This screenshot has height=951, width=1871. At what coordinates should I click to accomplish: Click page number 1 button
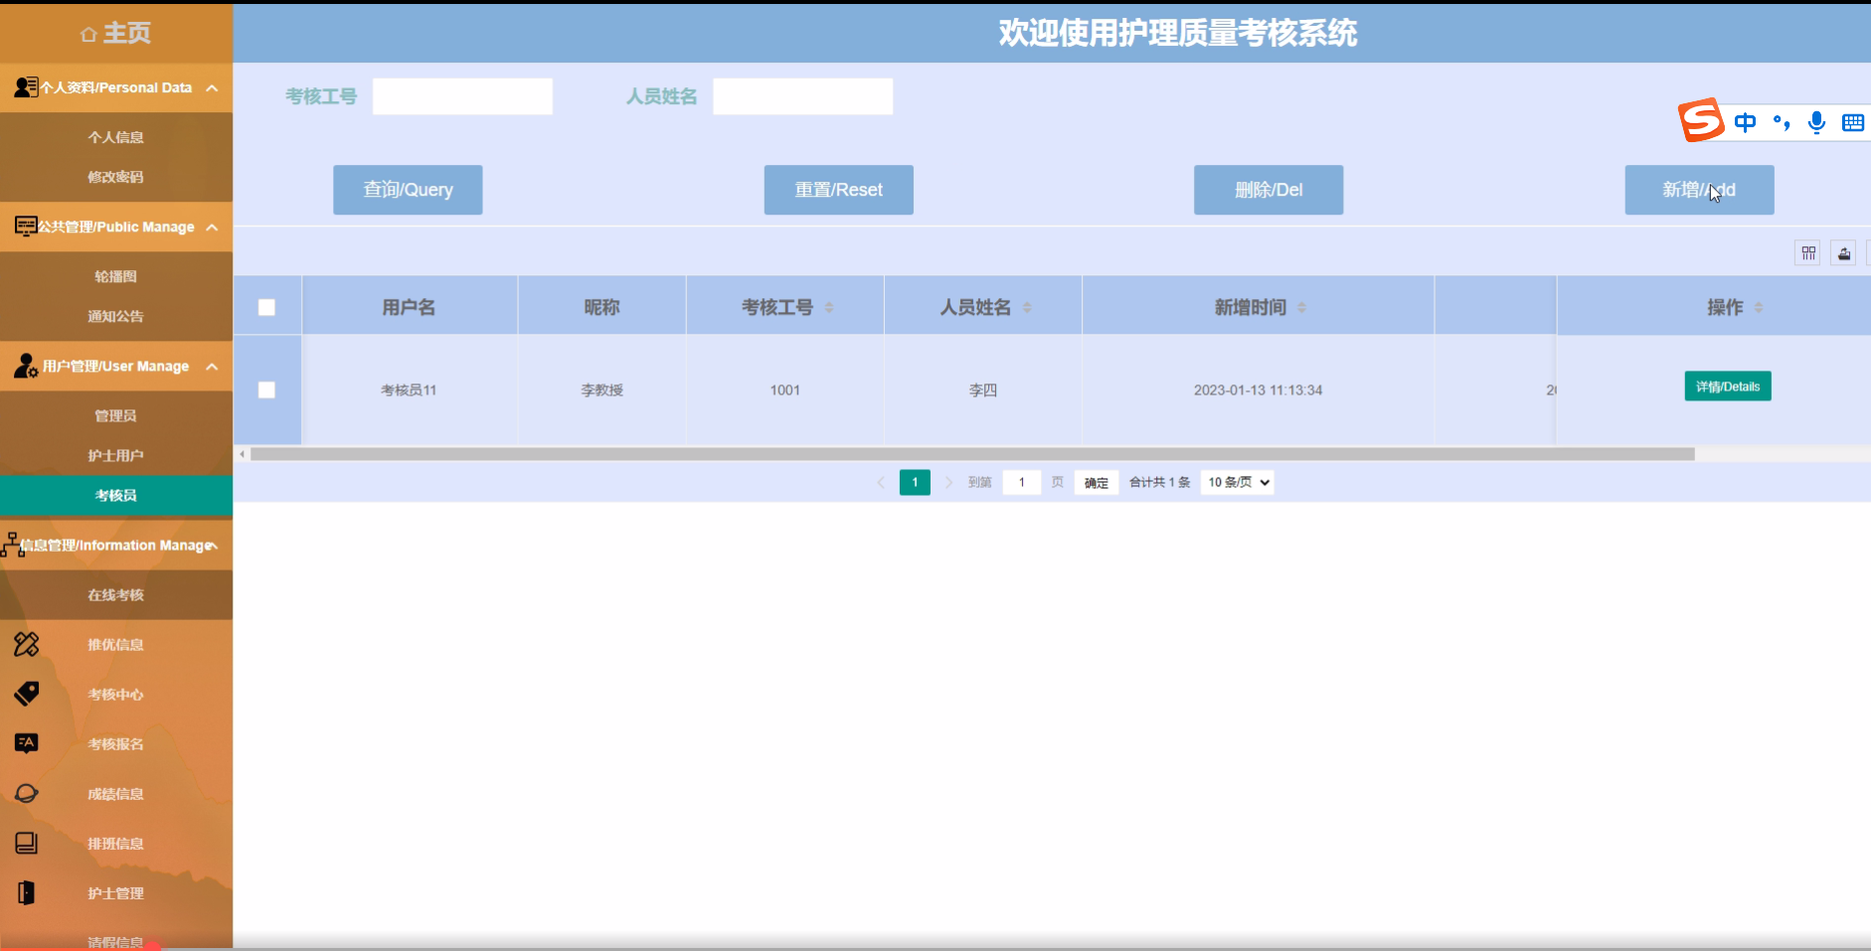915,482
